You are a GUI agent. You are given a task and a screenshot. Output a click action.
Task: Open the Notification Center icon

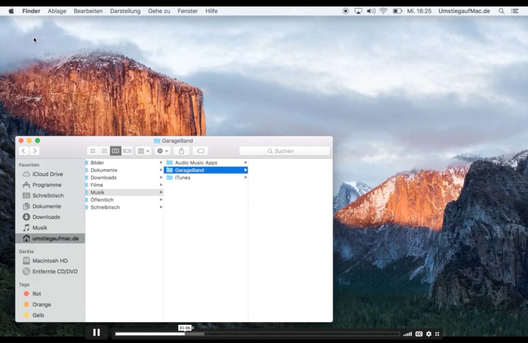pos(515,11)
